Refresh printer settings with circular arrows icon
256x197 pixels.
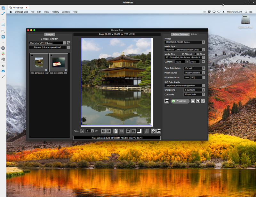[x=203, y=101]
